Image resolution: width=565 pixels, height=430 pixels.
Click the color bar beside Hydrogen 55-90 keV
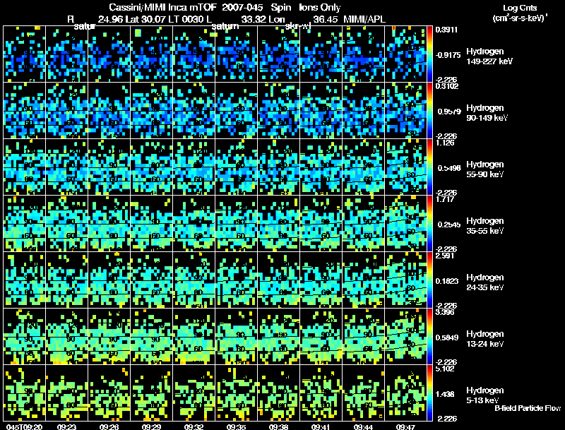point(429,167)
